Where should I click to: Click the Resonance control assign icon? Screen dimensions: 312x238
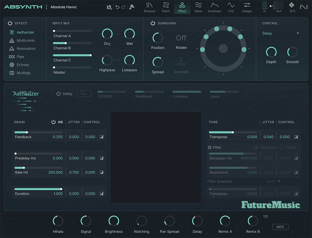[296, 172]
